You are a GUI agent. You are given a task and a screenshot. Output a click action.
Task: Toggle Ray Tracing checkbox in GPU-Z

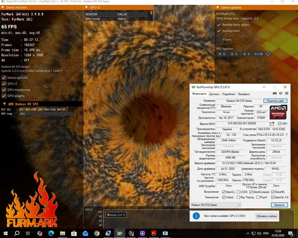tap(238, 198)
